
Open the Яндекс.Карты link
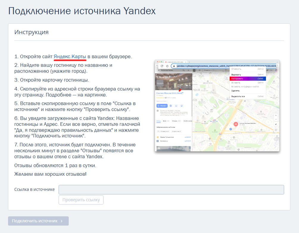coord(70,56)
